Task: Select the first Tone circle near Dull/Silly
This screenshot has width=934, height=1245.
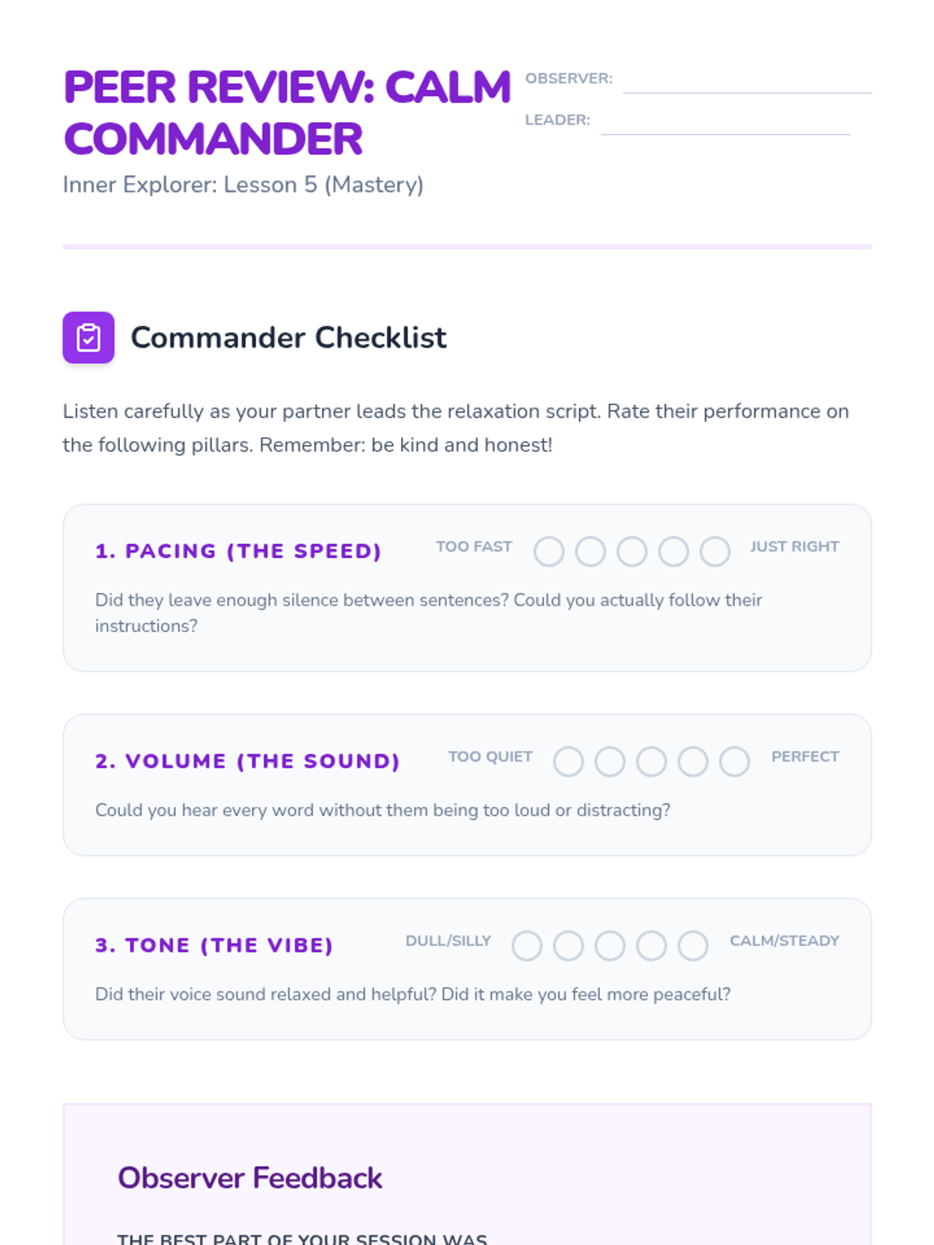Action: tap(527, 945)
